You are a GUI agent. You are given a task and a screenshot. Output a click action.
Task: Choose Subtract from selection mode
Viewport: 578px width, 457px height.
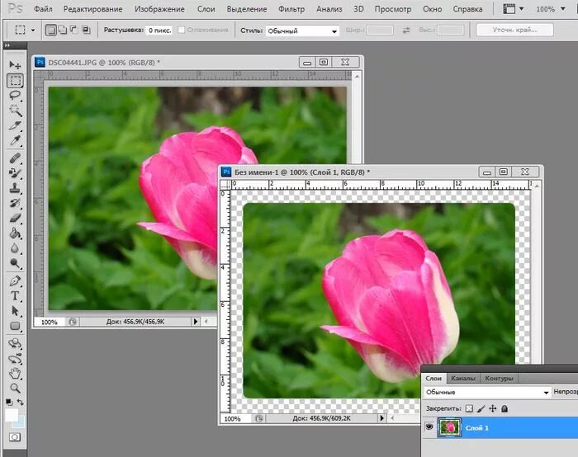pos(73,30)
